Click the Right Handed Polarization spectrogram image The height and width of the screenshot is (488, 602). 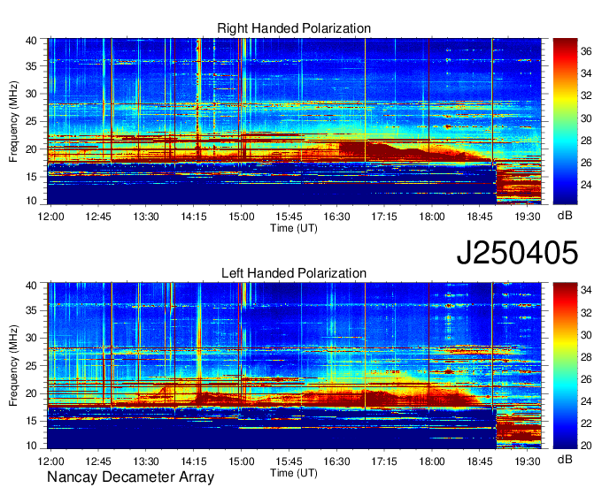pyautogui.click(x=294, y=121)
